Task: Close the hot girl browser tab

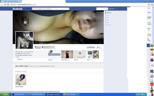Action: (x=20, y=1)
